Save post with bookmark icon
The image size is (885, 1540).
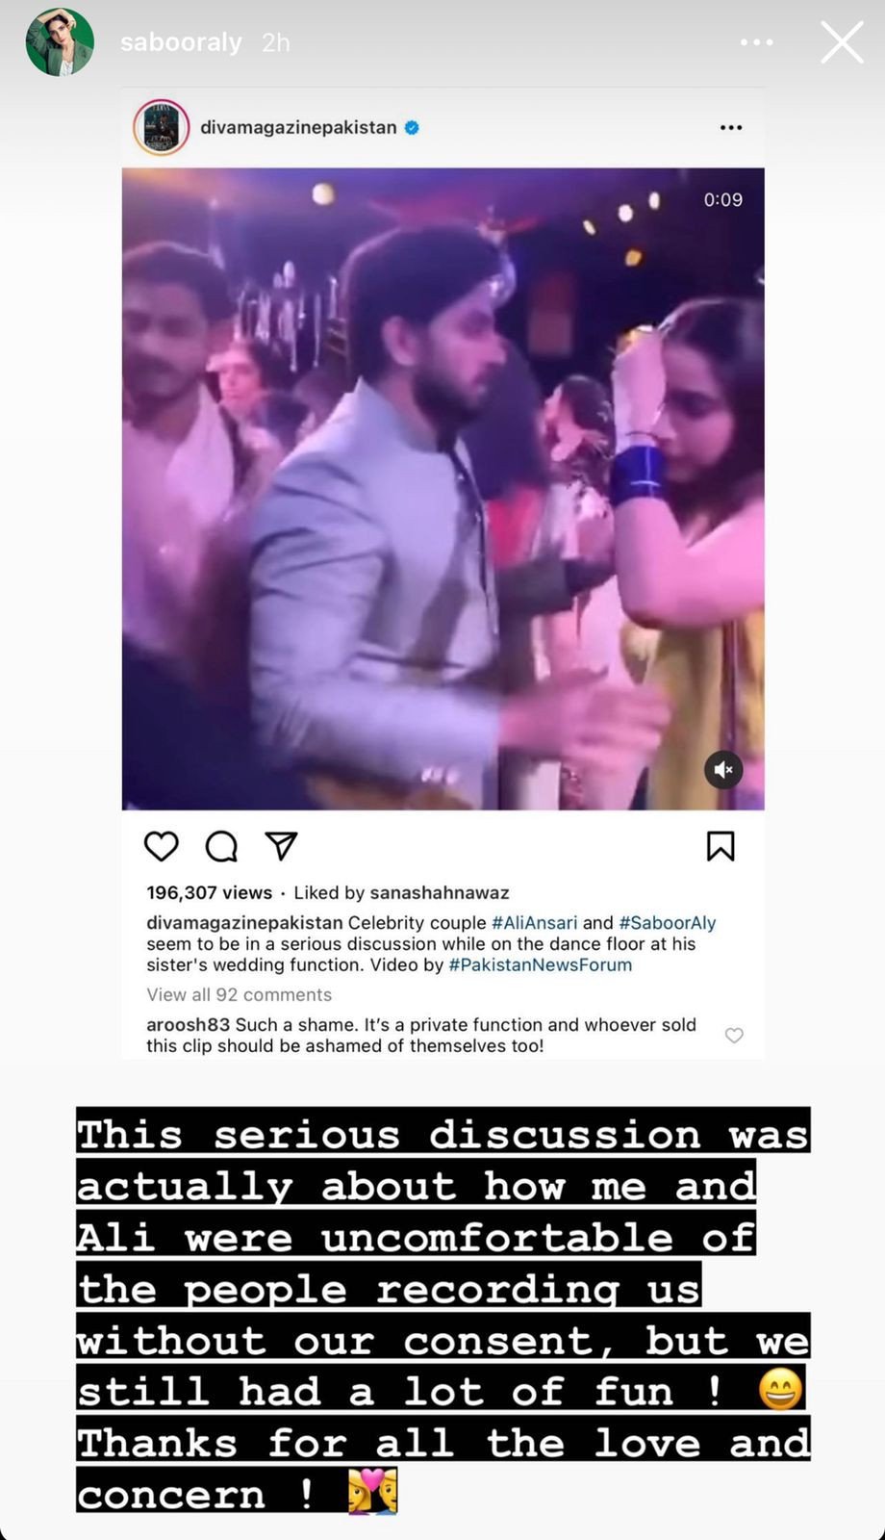tap(721, 846)
